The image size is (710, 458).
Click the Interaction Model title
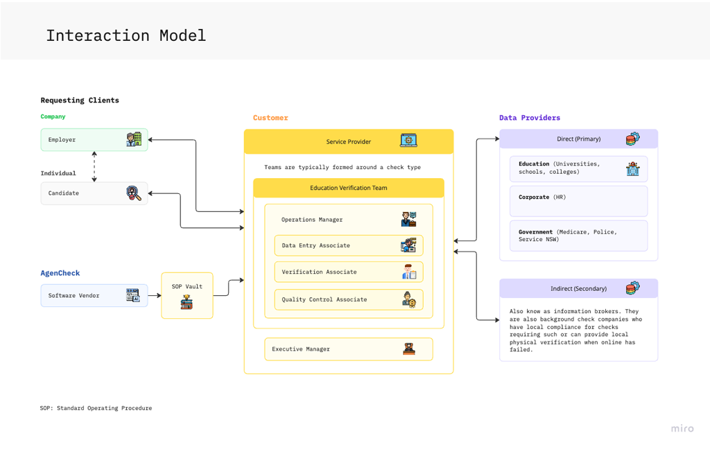126,35
